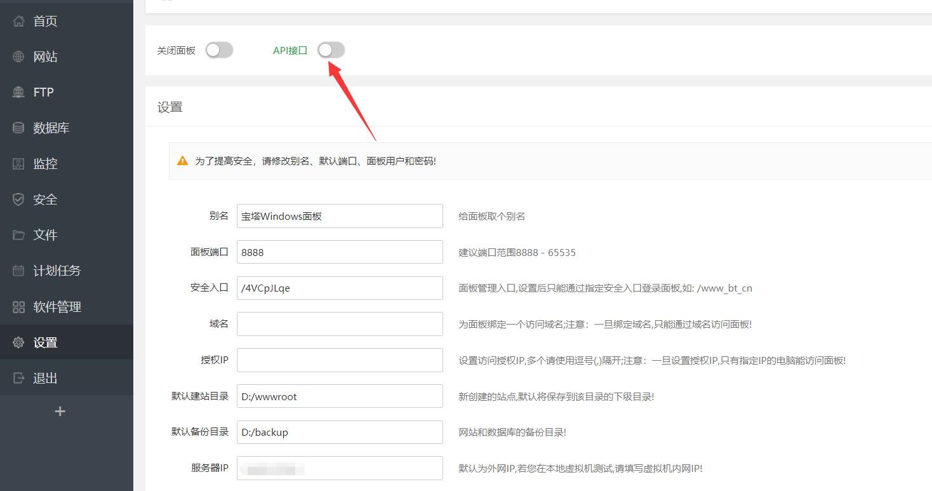The height and width of the screenshot is (491, 932).
Task: Click the calendar icon beside 计划任务
Action: pyautogui.click(x=18, y=271)
